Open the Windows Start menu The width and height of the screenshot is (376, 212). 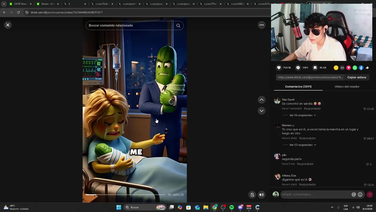119,208
